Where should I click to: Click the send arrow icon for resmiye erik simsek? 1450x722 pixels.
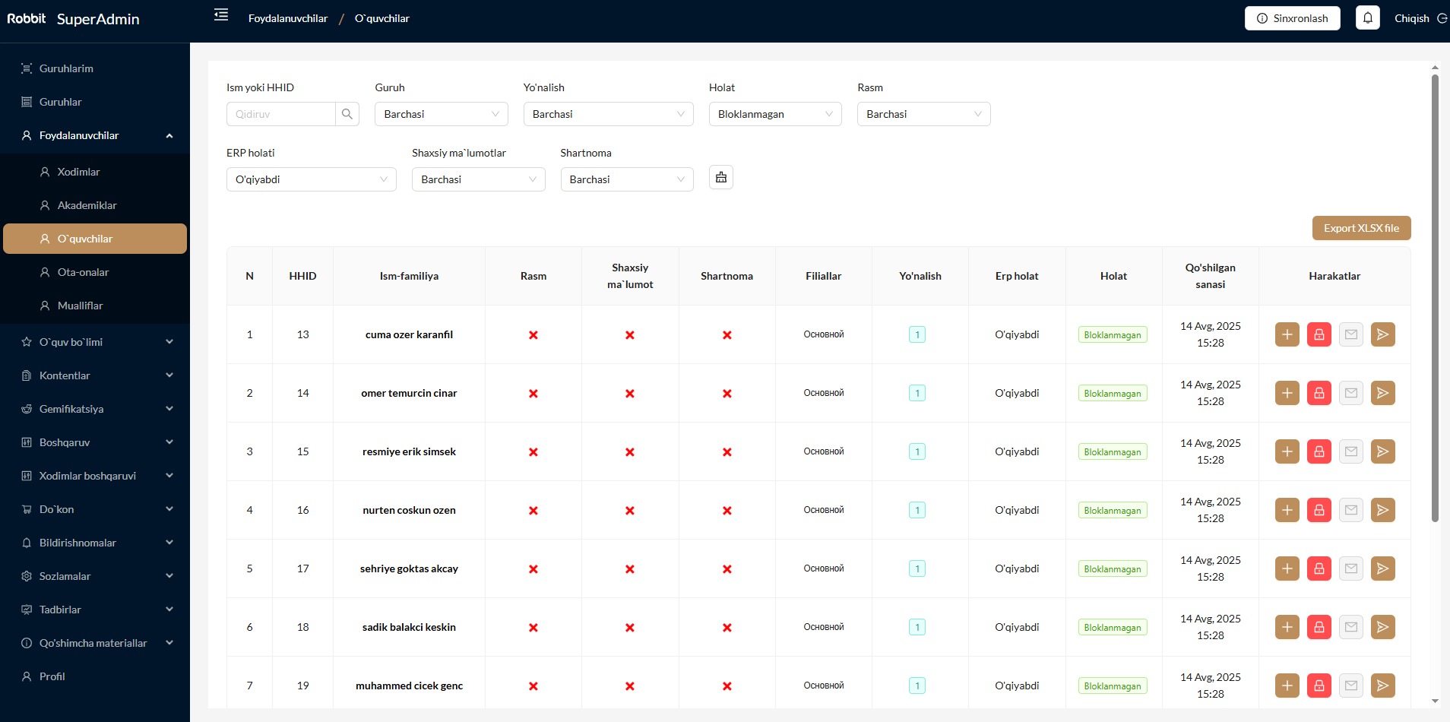[1382, 451]
